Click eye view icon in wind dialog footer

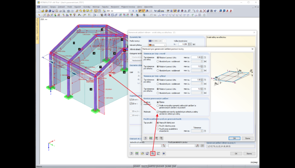tap(164, 154)
